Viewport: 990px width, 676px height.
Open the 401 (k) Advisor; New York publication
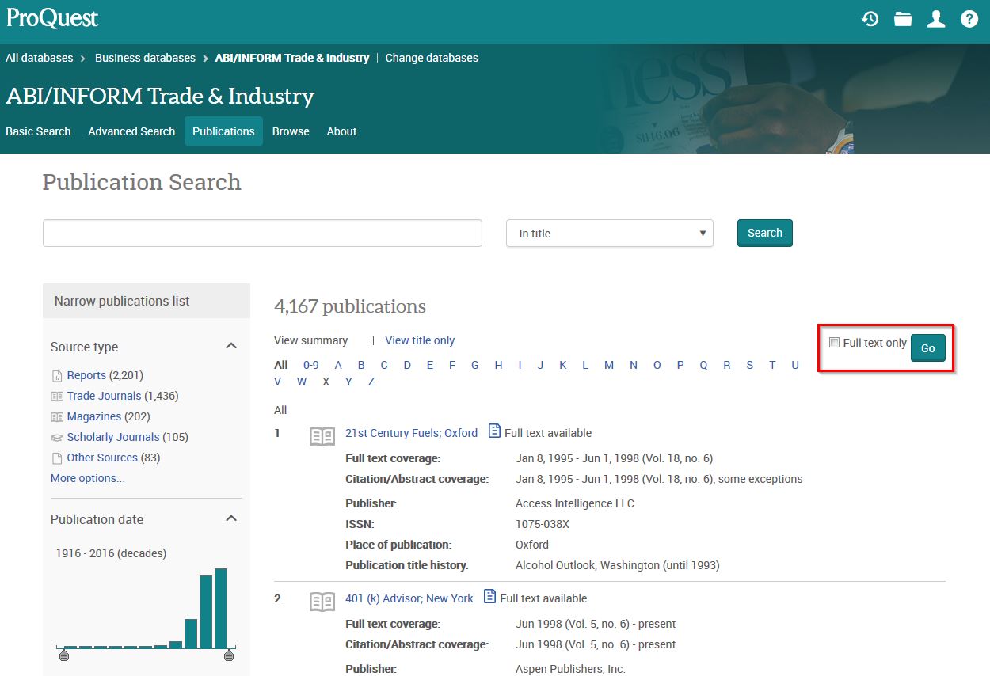409,598
